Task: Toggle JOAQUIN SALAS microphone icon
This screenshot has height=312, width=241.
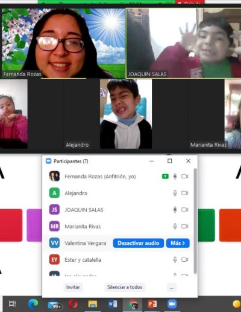Action: [x=175, y=210]
